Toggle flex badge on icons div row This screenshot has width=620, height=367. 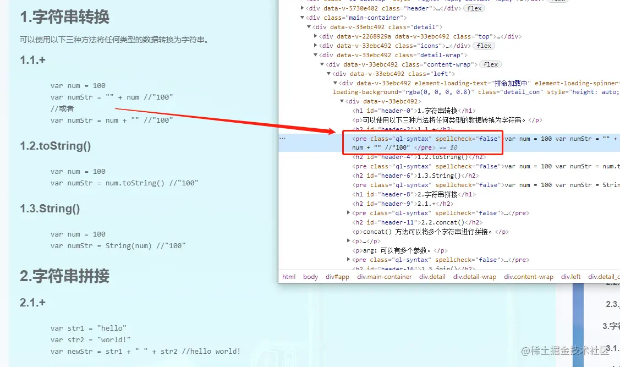coord(484,46)
